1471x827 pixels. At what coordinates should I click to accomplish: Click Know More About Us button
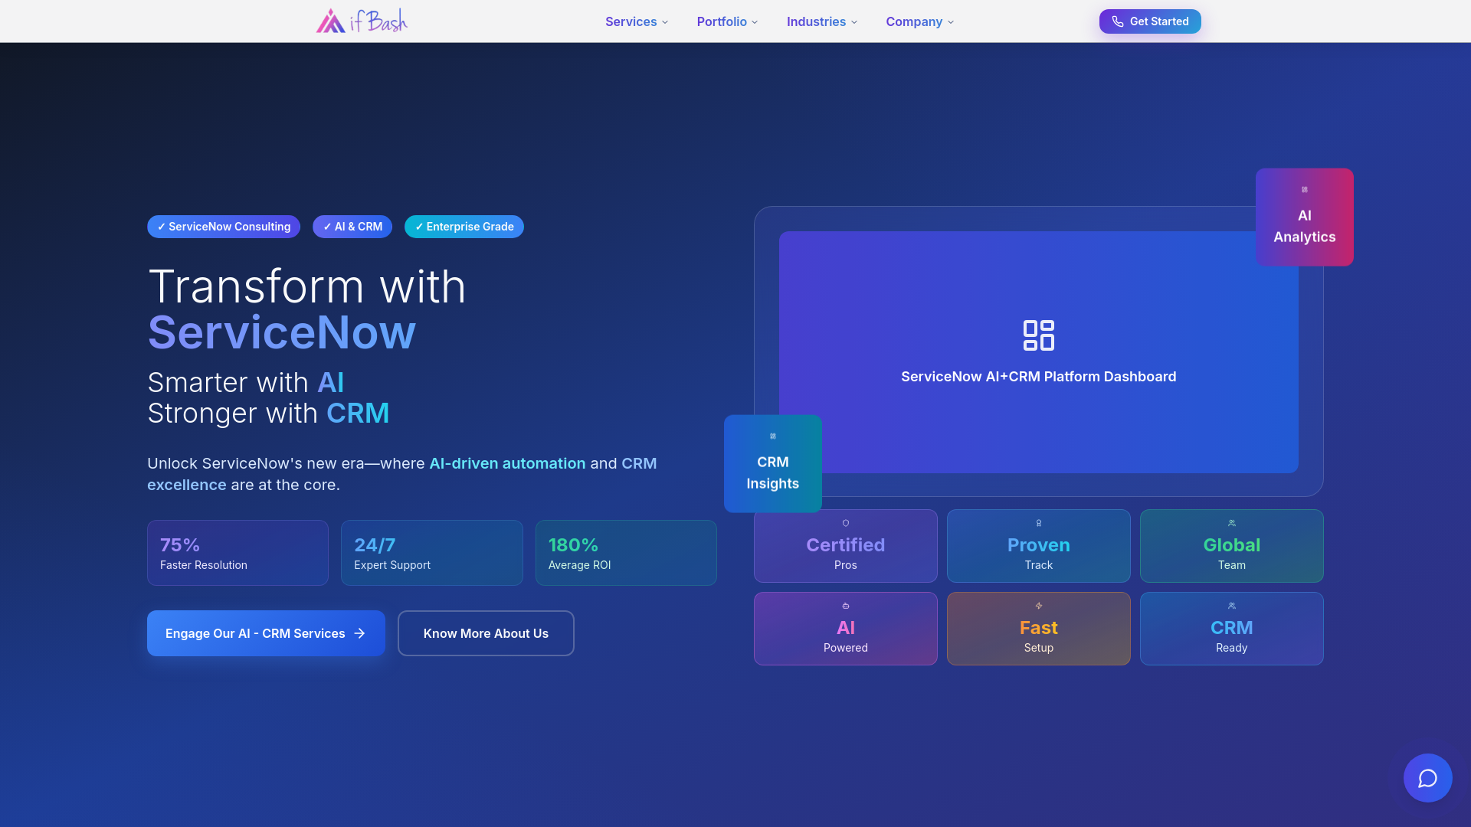(486, 633)
